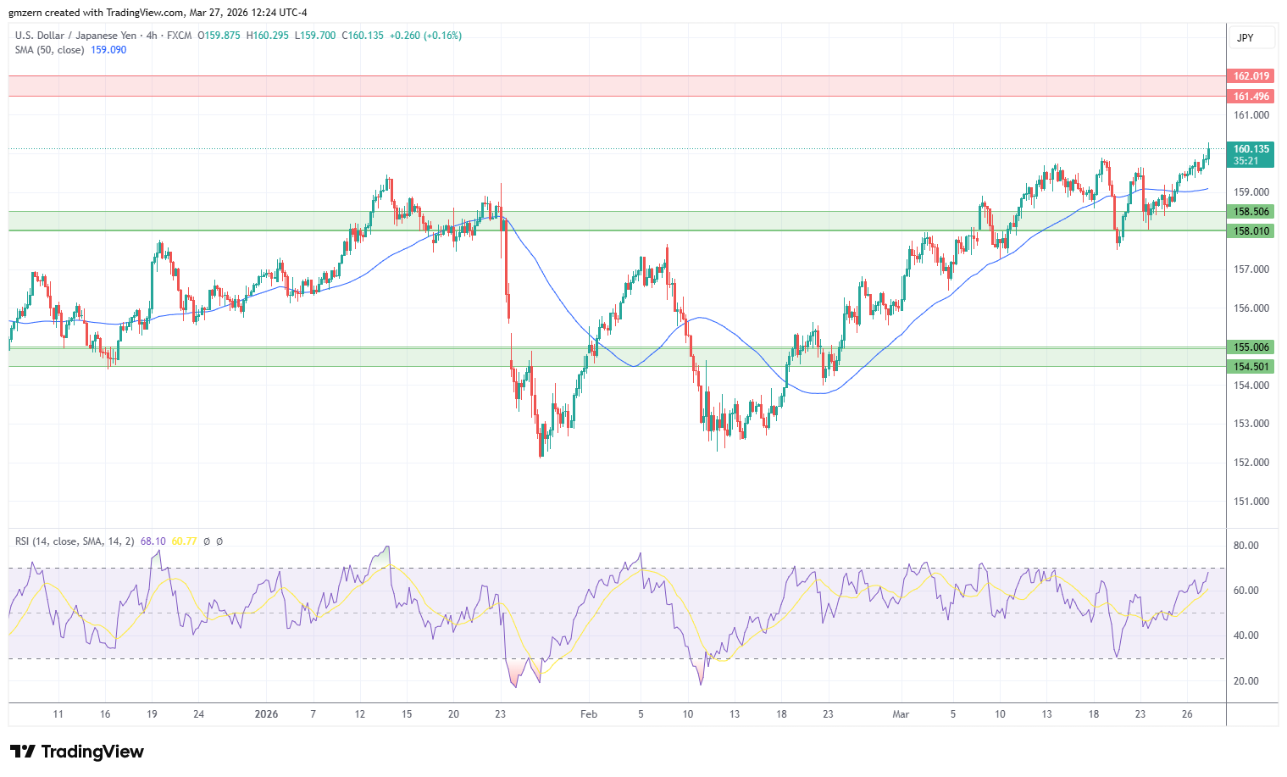Click the Feb label on time axis

589,714
